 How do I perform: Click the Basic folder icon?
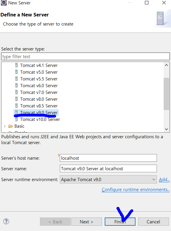tap(11, 126)
